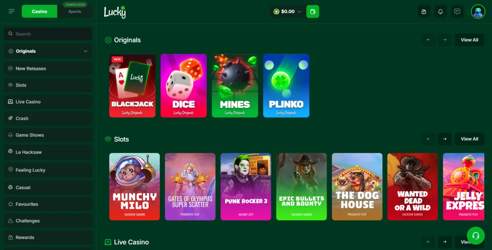Click the Originals right arrow button

click(x=445, y=40)
